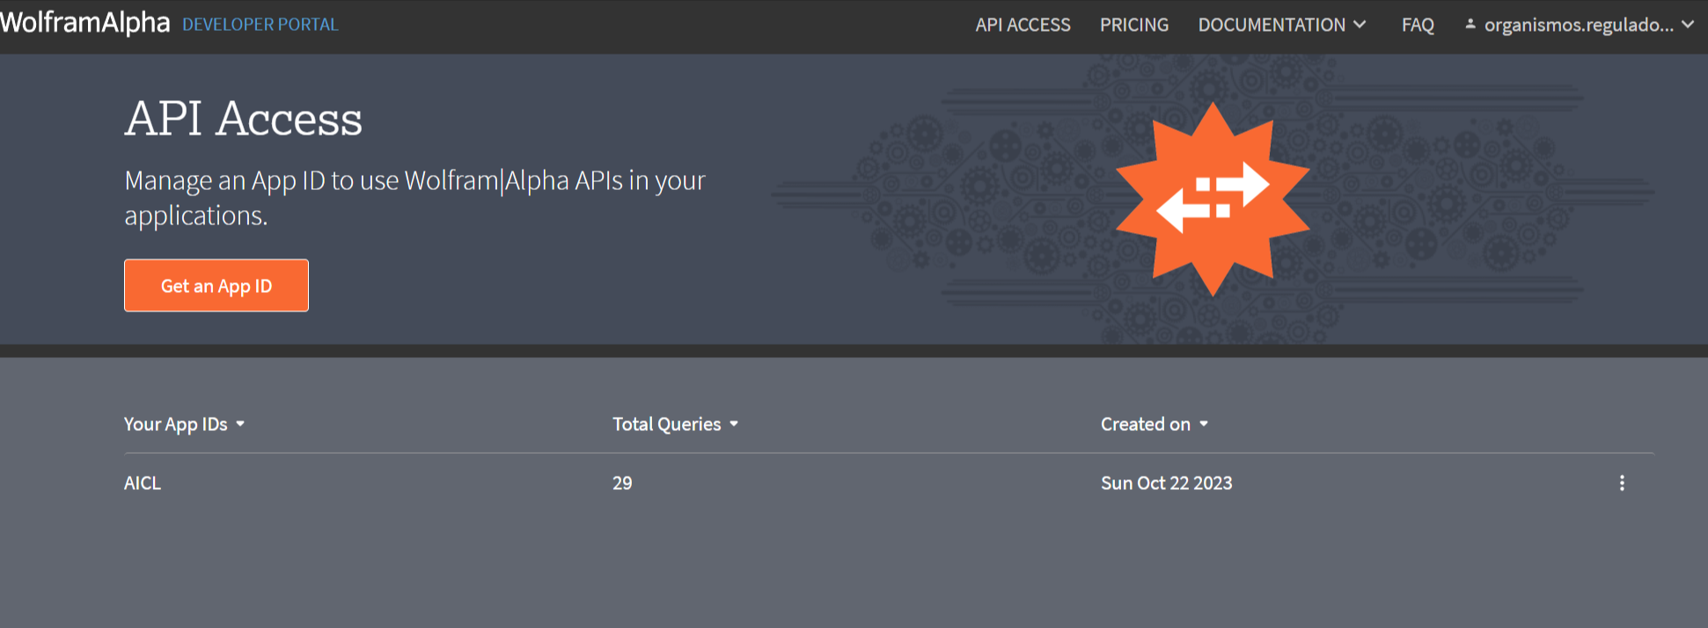Viewport: 1708px width, 628px height.
Task: Expand the organismos.regulado account menu chevron
Action: (x=1688, y=25)
